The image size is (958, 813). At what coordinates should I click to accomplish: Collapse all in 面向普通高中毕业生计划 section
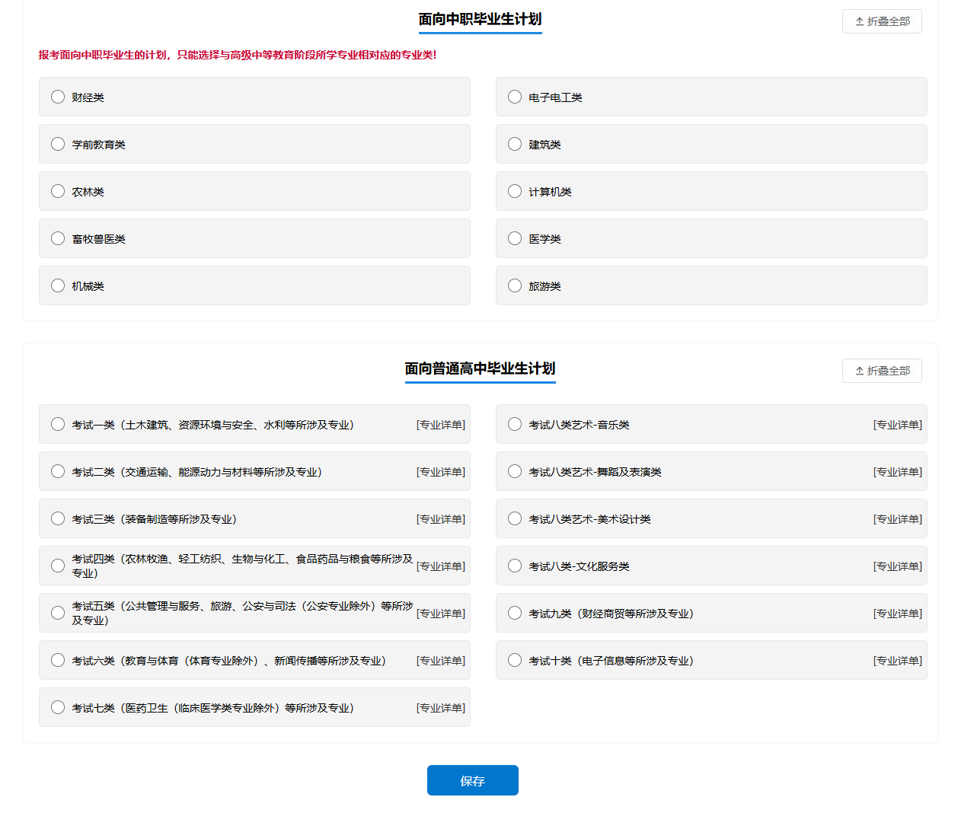tap(882, 371)
